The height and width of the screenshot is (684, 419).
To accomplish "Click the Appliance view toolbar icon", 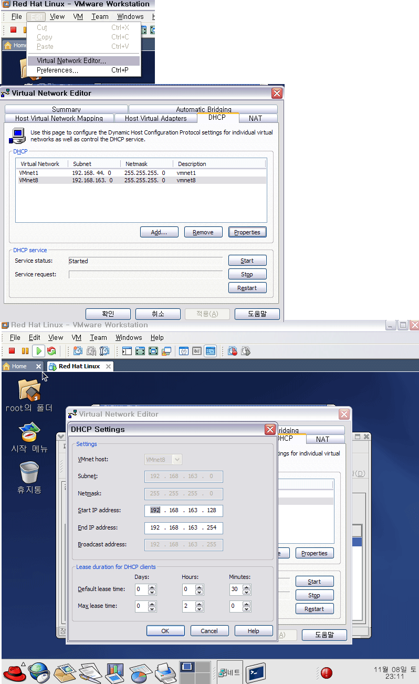I will click(197, 351).
